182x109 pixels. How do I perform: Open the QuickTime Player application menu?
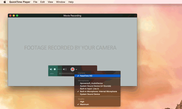point(20,2)
